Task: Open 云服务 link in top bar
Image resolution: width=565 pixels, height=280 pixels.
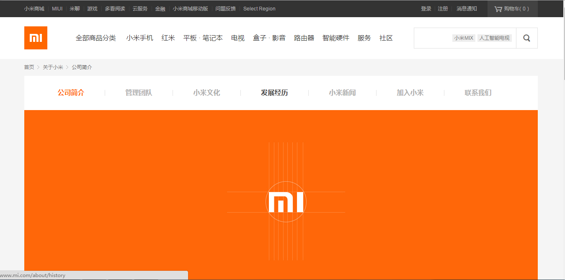Action: [x=140, y=9]
